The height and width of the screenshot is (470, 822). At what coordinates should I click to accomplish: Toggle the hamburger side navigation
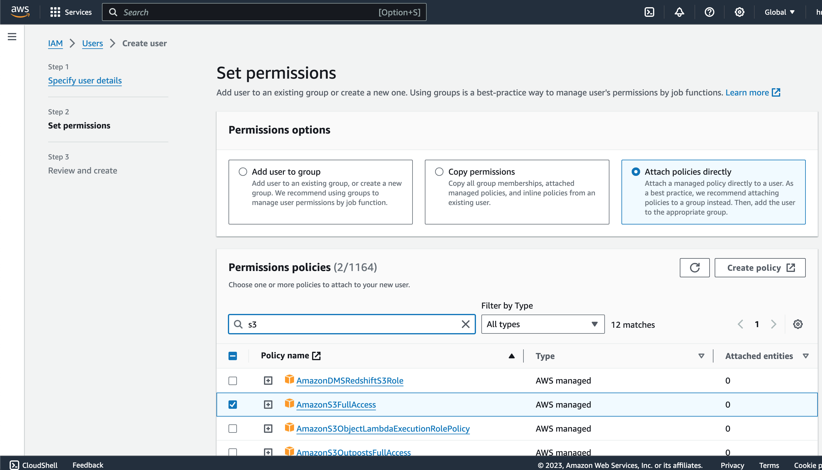pos(12,37)
